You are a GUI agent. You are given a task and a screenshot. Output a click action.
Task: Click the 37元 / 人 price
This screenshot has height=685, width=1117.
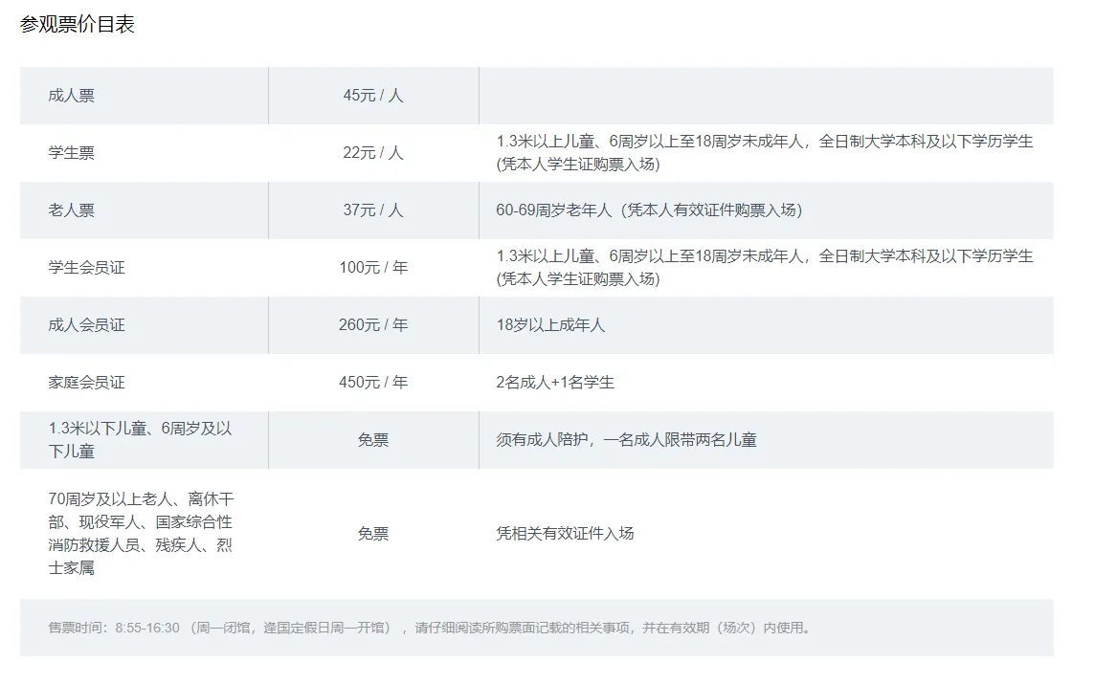[373, 210]
